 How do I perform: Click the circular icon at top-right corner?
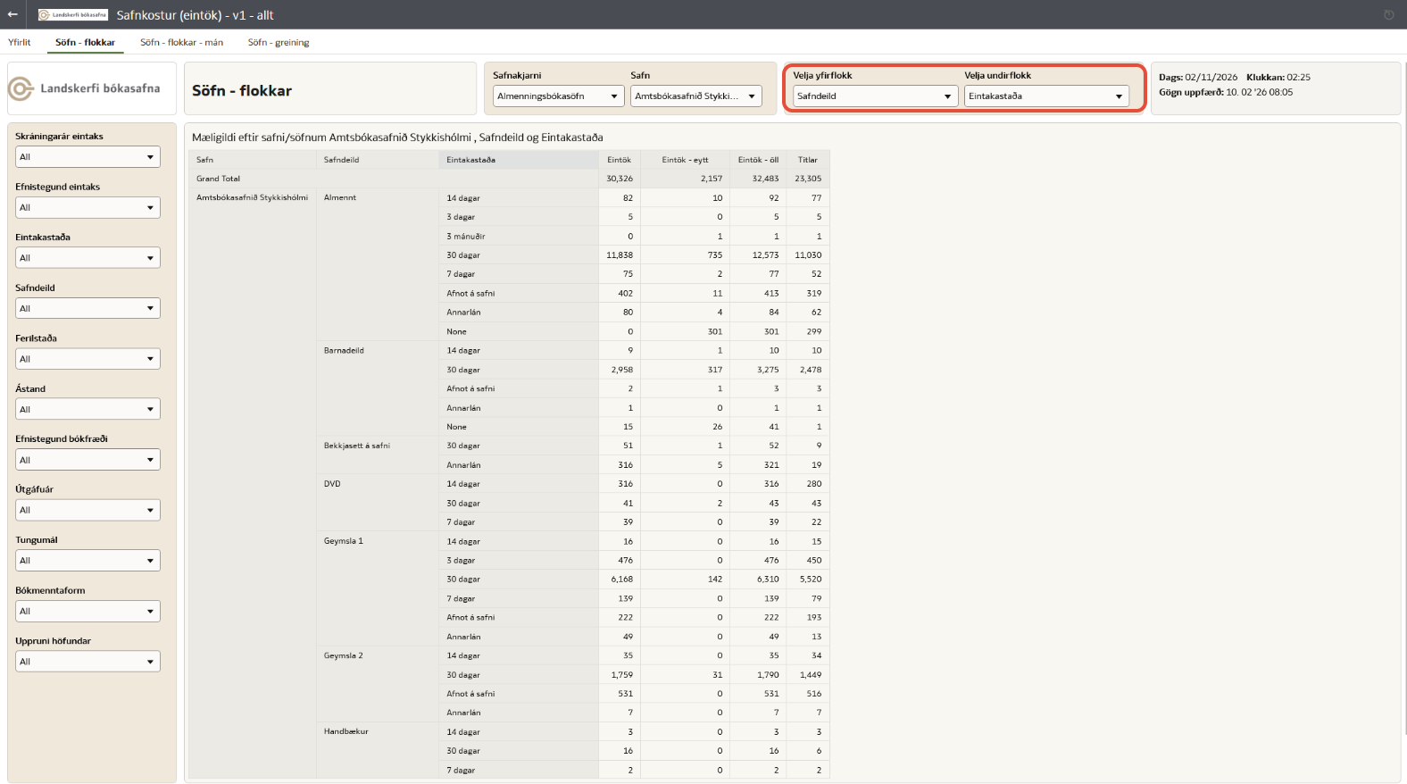[1388, 15]
